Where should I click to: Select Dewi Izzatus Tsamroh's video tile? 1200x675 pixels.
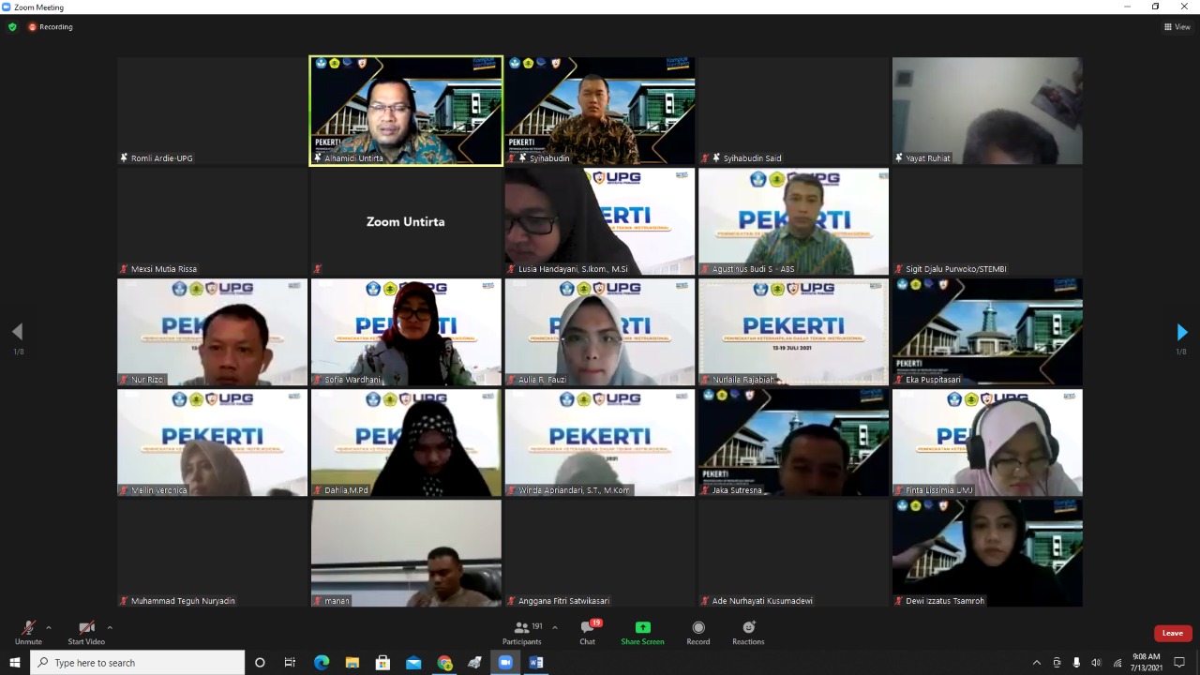click(x=987, y=553)
